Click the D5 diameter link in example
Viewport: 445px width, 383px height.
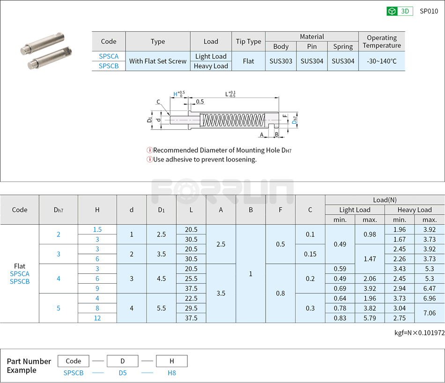[x=122, y=373]
